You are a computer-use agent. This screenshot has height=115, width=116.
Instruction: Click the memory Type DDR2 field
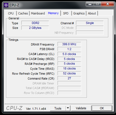pyautogui.click(x=35, y=23)
